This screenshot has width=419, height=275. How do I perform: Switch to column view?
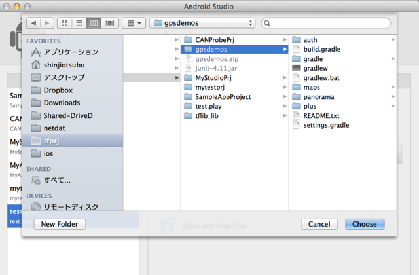94,23
